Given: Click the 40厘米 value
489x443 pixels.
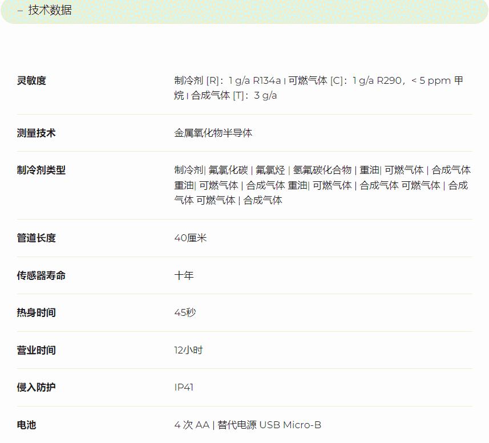Looking at the screenshot, I should pos(190,238).
